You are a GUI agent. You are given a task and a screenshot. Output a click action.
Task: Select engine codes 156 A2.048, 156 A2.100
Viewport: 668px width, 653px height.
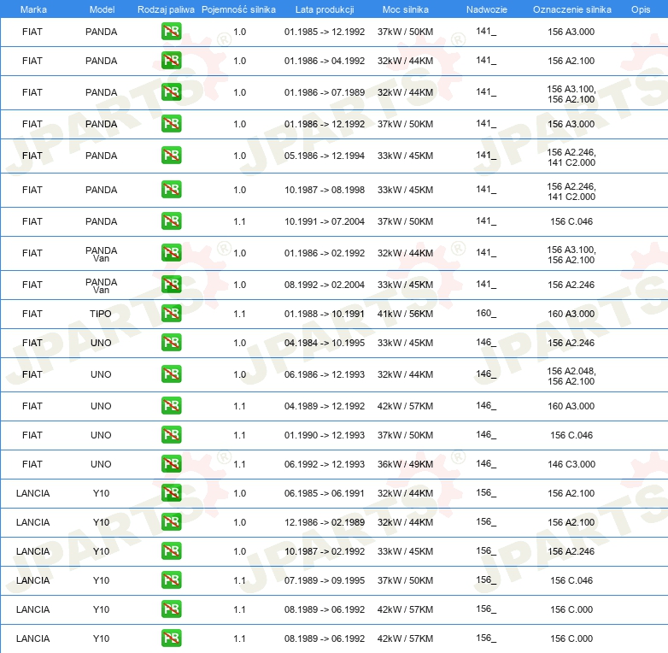point(571,376)
